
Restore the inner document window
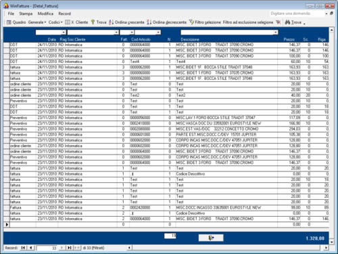tap(331, 14)
